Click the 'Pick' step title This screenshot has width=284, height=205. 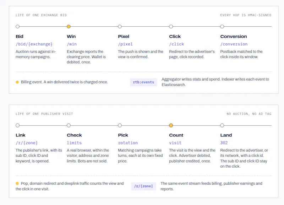[x=123, y=135]
